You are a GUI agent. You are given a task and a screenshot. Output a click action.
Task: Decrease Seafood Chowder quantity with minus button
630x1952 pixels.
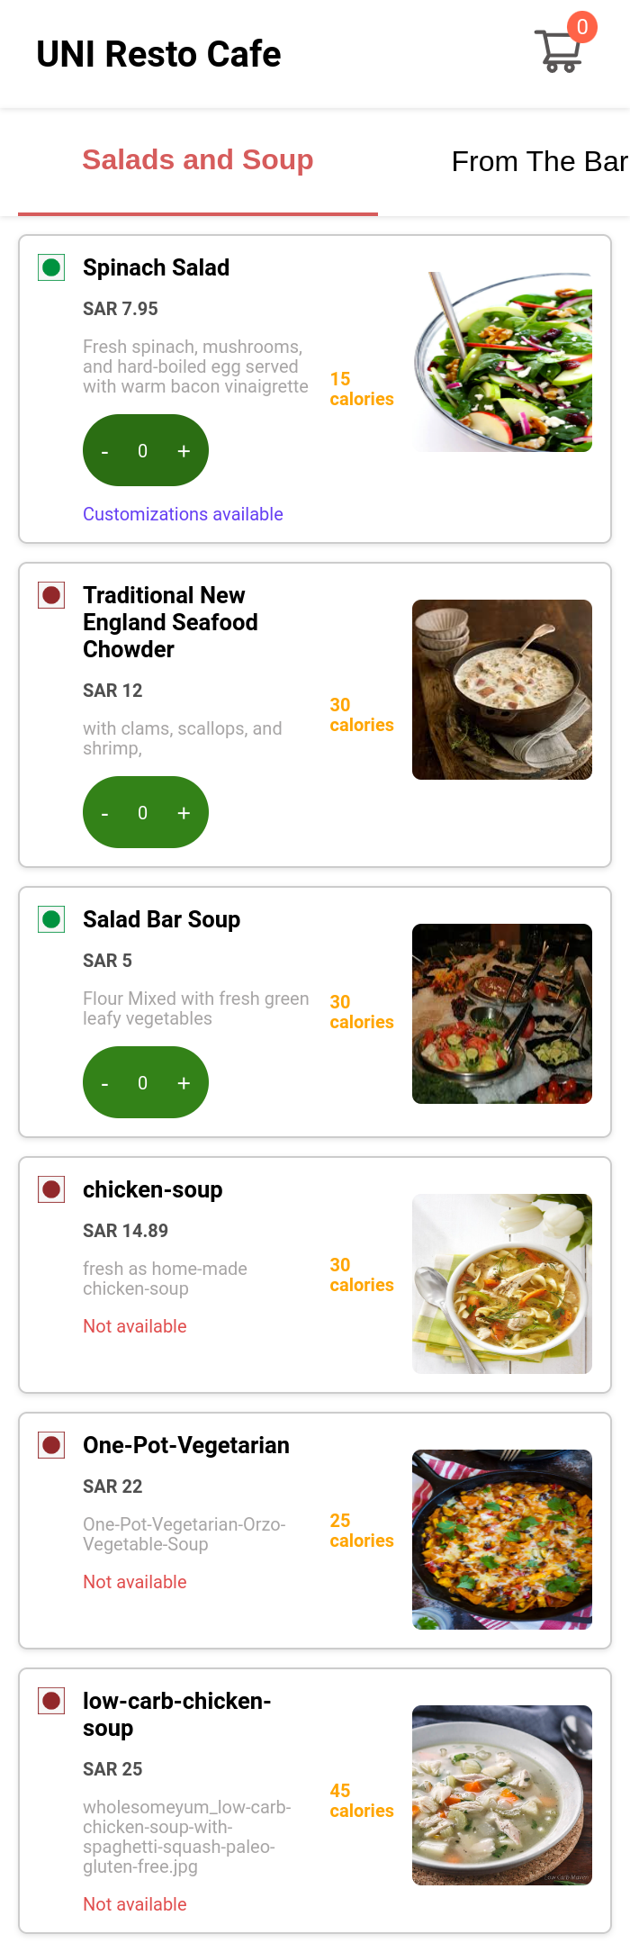105,812
